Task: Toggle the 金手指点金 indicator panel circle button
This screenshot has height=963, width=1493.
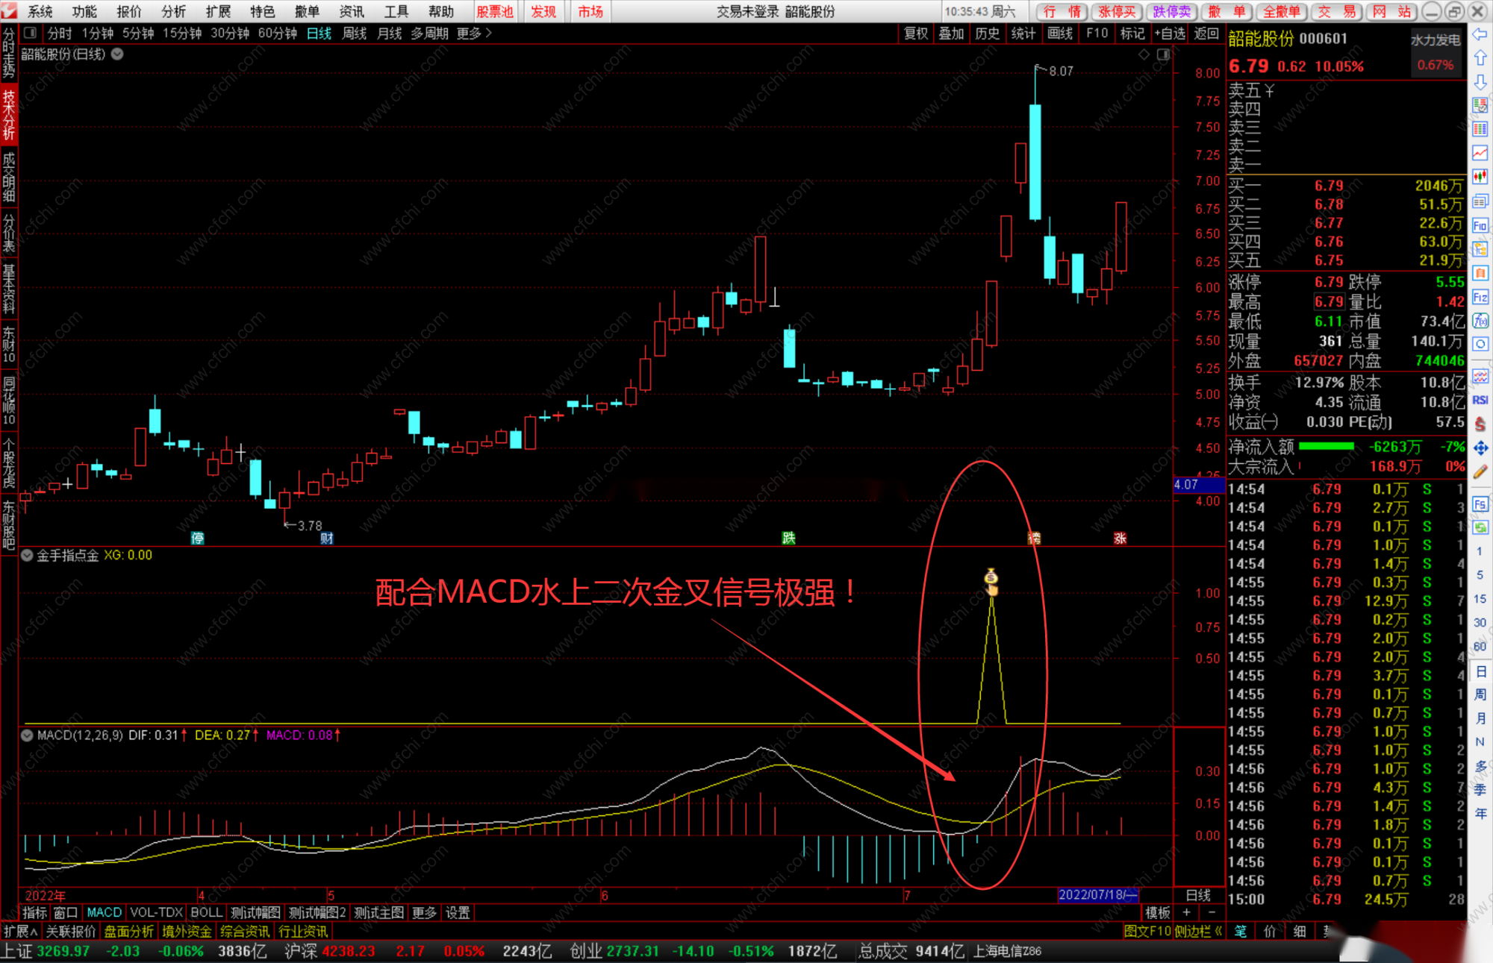Action: point(28,555)
